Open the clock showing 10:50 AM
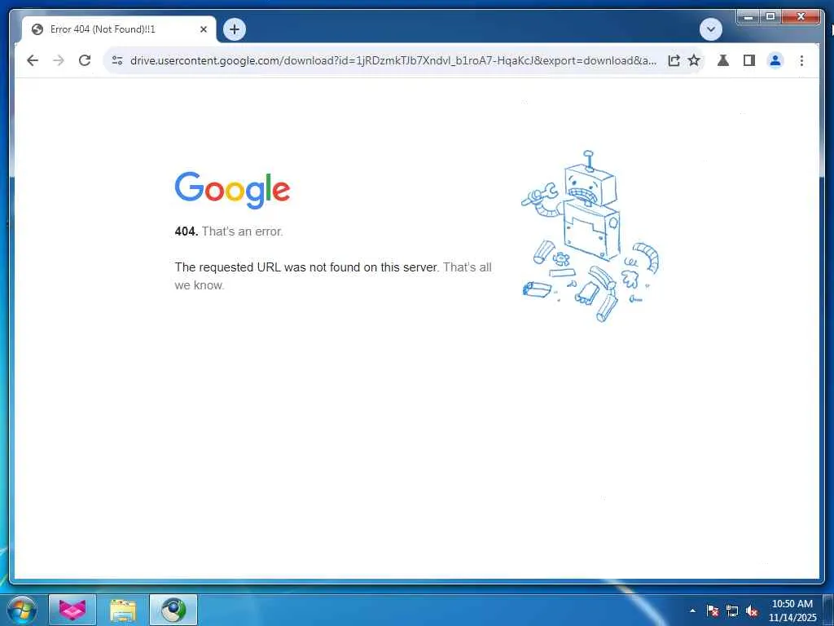 tap(792, 611)
